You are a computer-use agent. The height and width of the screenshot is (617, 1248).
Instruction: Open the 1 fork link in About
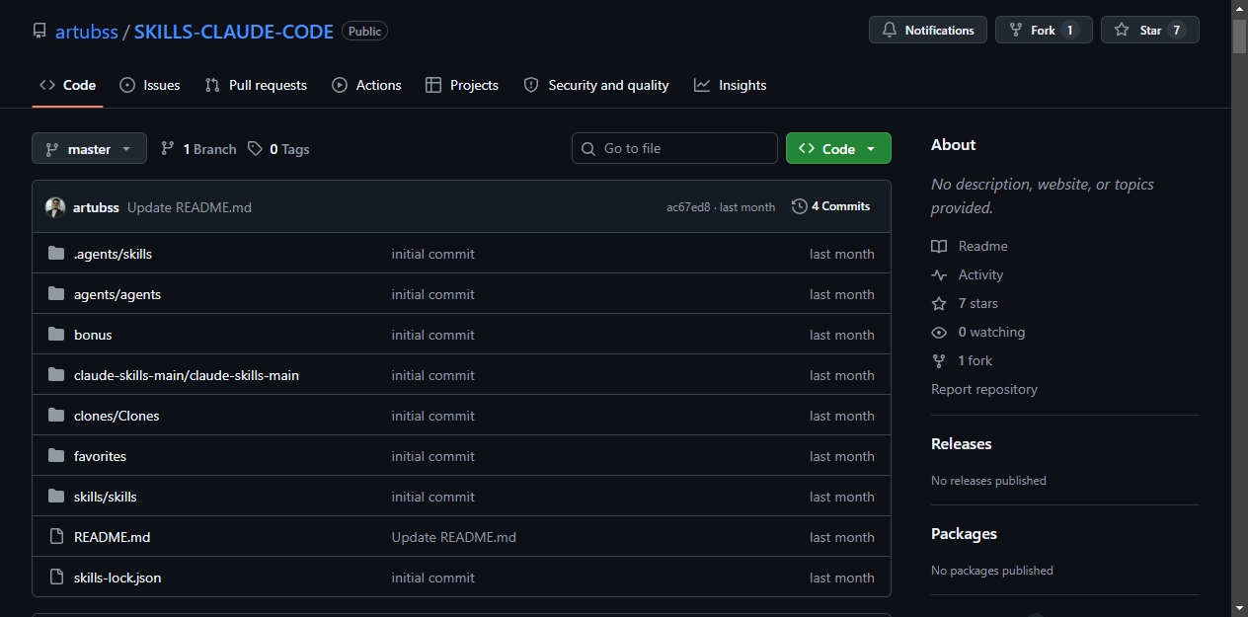coord(962,360)
